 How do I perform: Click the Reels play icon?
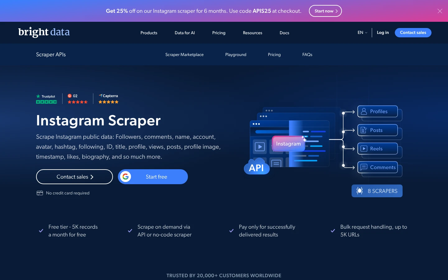coord(364,149)
